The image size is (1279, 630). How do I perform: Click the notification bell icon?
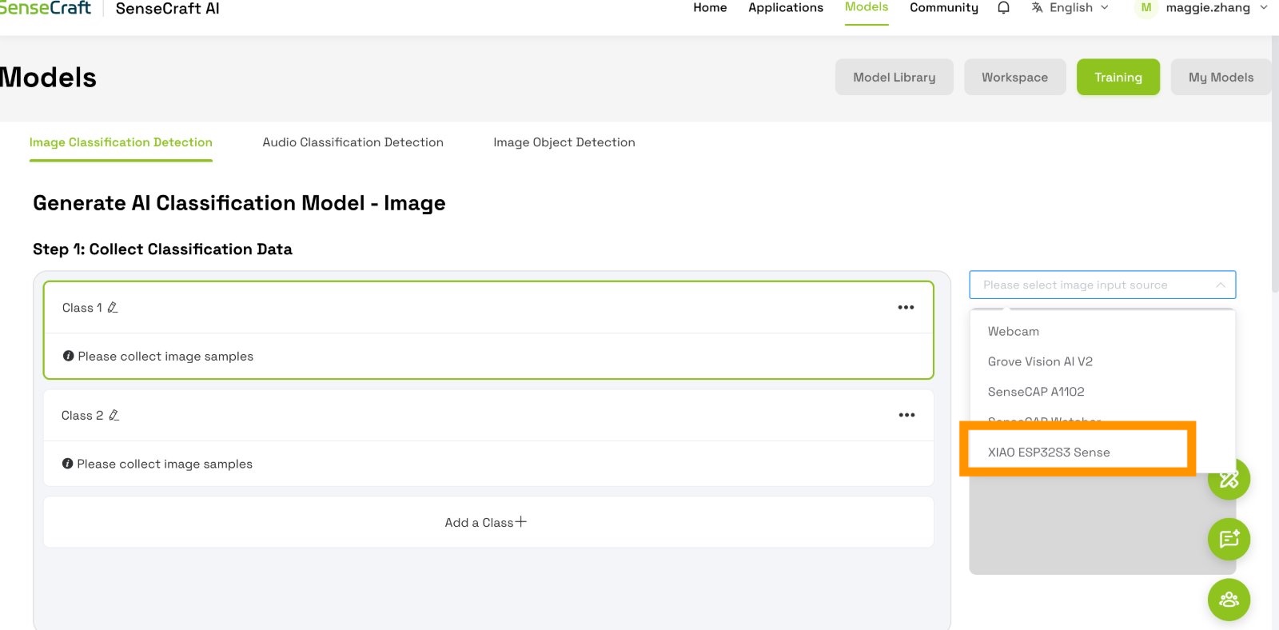click(1003, 8)
